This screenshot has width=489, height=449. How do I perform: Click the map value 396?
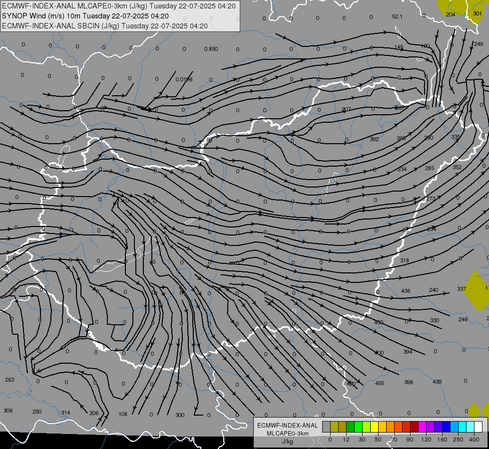(409, 382)
